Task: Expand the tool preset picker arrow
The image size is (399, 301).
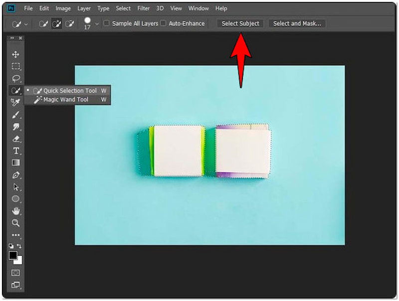Action: 26,24
